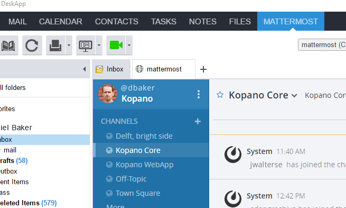
Task: Click the Kopano team name
Action: 137,99
